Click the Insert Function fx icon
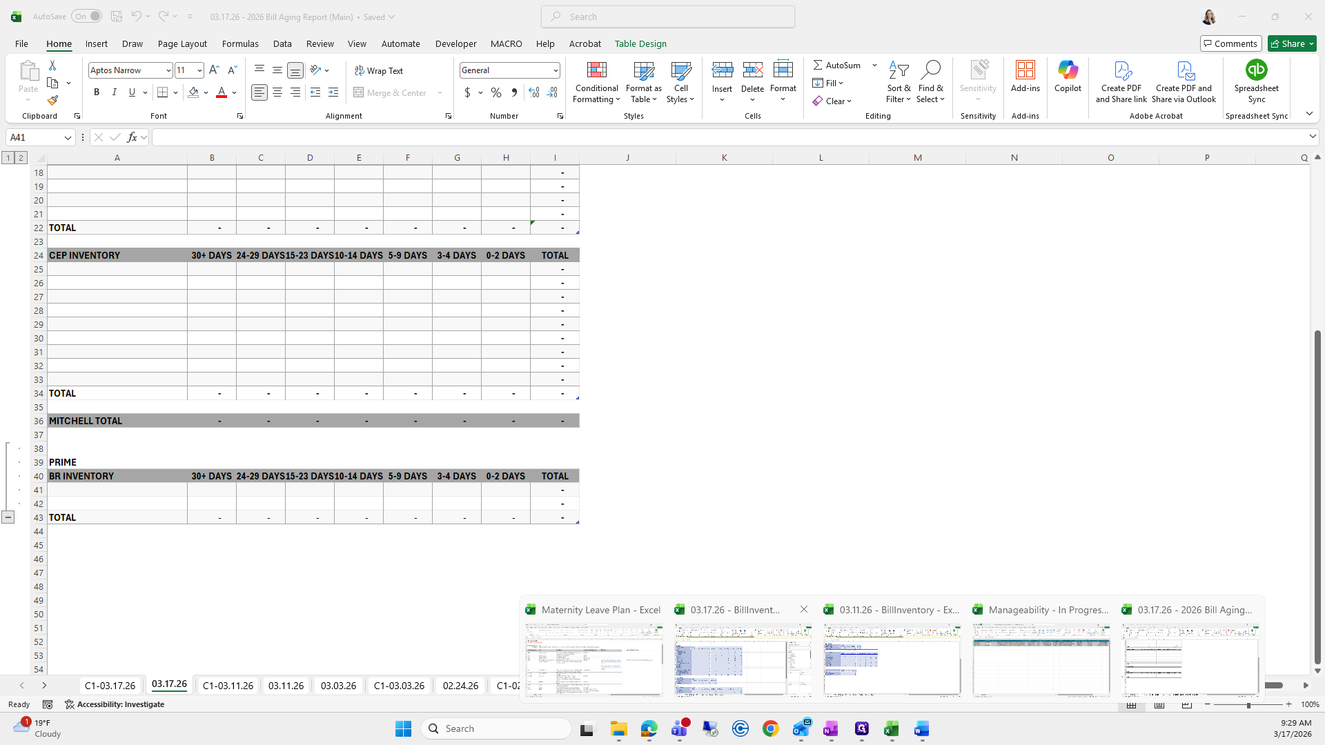 click(x=132, y=137)
